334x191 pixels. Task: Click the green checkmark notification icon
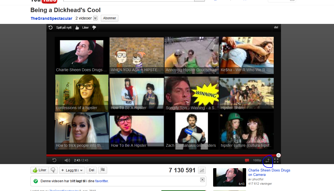[35, 181]
